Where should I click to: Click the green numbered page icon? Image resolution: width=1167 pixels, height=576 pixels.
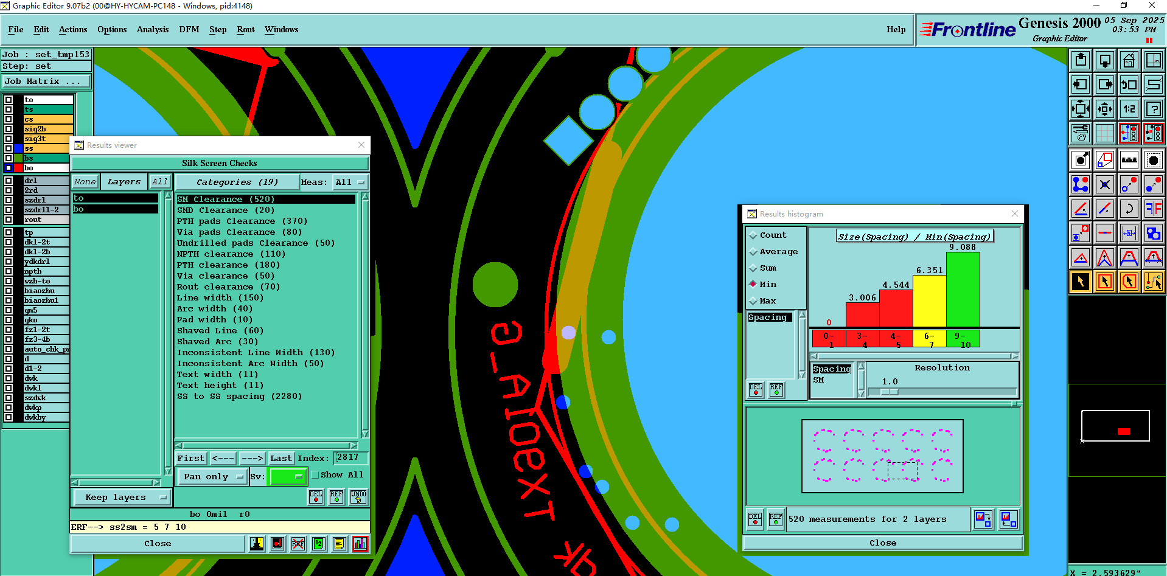pyautogui.click(x=319, y=544)
